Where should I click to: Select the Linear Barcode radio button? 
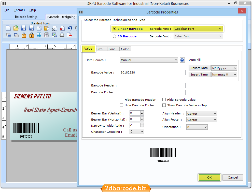tap(115, 28)
